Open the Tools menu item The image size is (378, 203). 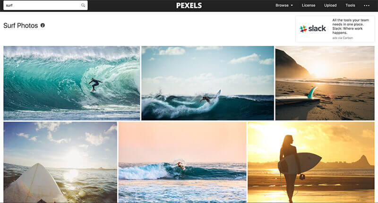(x=350, y=5)
